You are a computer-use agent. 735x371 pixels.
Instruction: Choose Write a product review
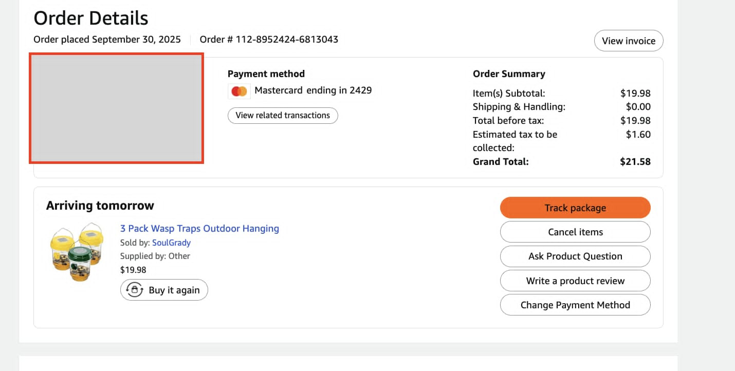pyautogui.click(x=575, y=281)
